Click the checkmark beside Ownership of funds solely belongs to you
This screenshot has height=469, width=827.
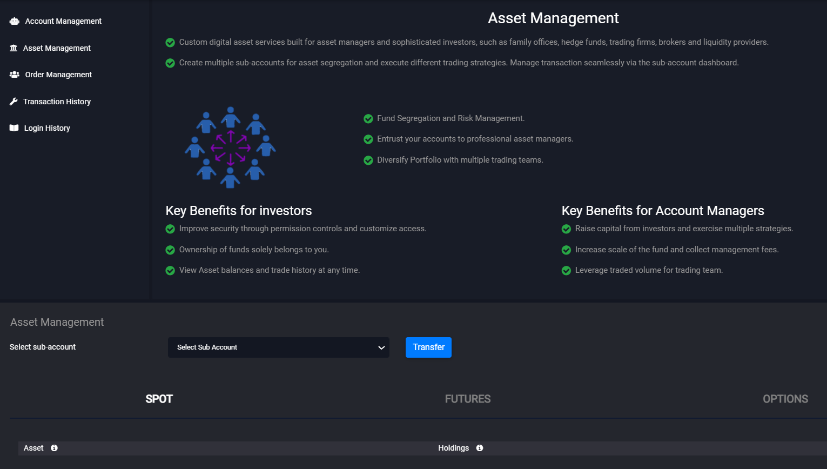(x=170, y=250)
